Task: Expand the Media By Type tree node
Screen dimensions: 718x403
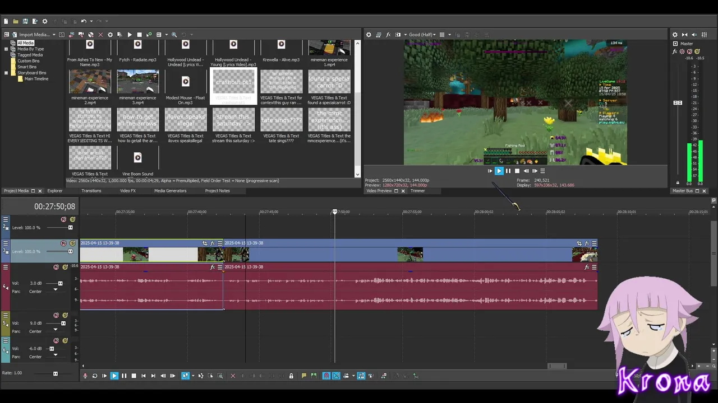Action: pos(6,49)
